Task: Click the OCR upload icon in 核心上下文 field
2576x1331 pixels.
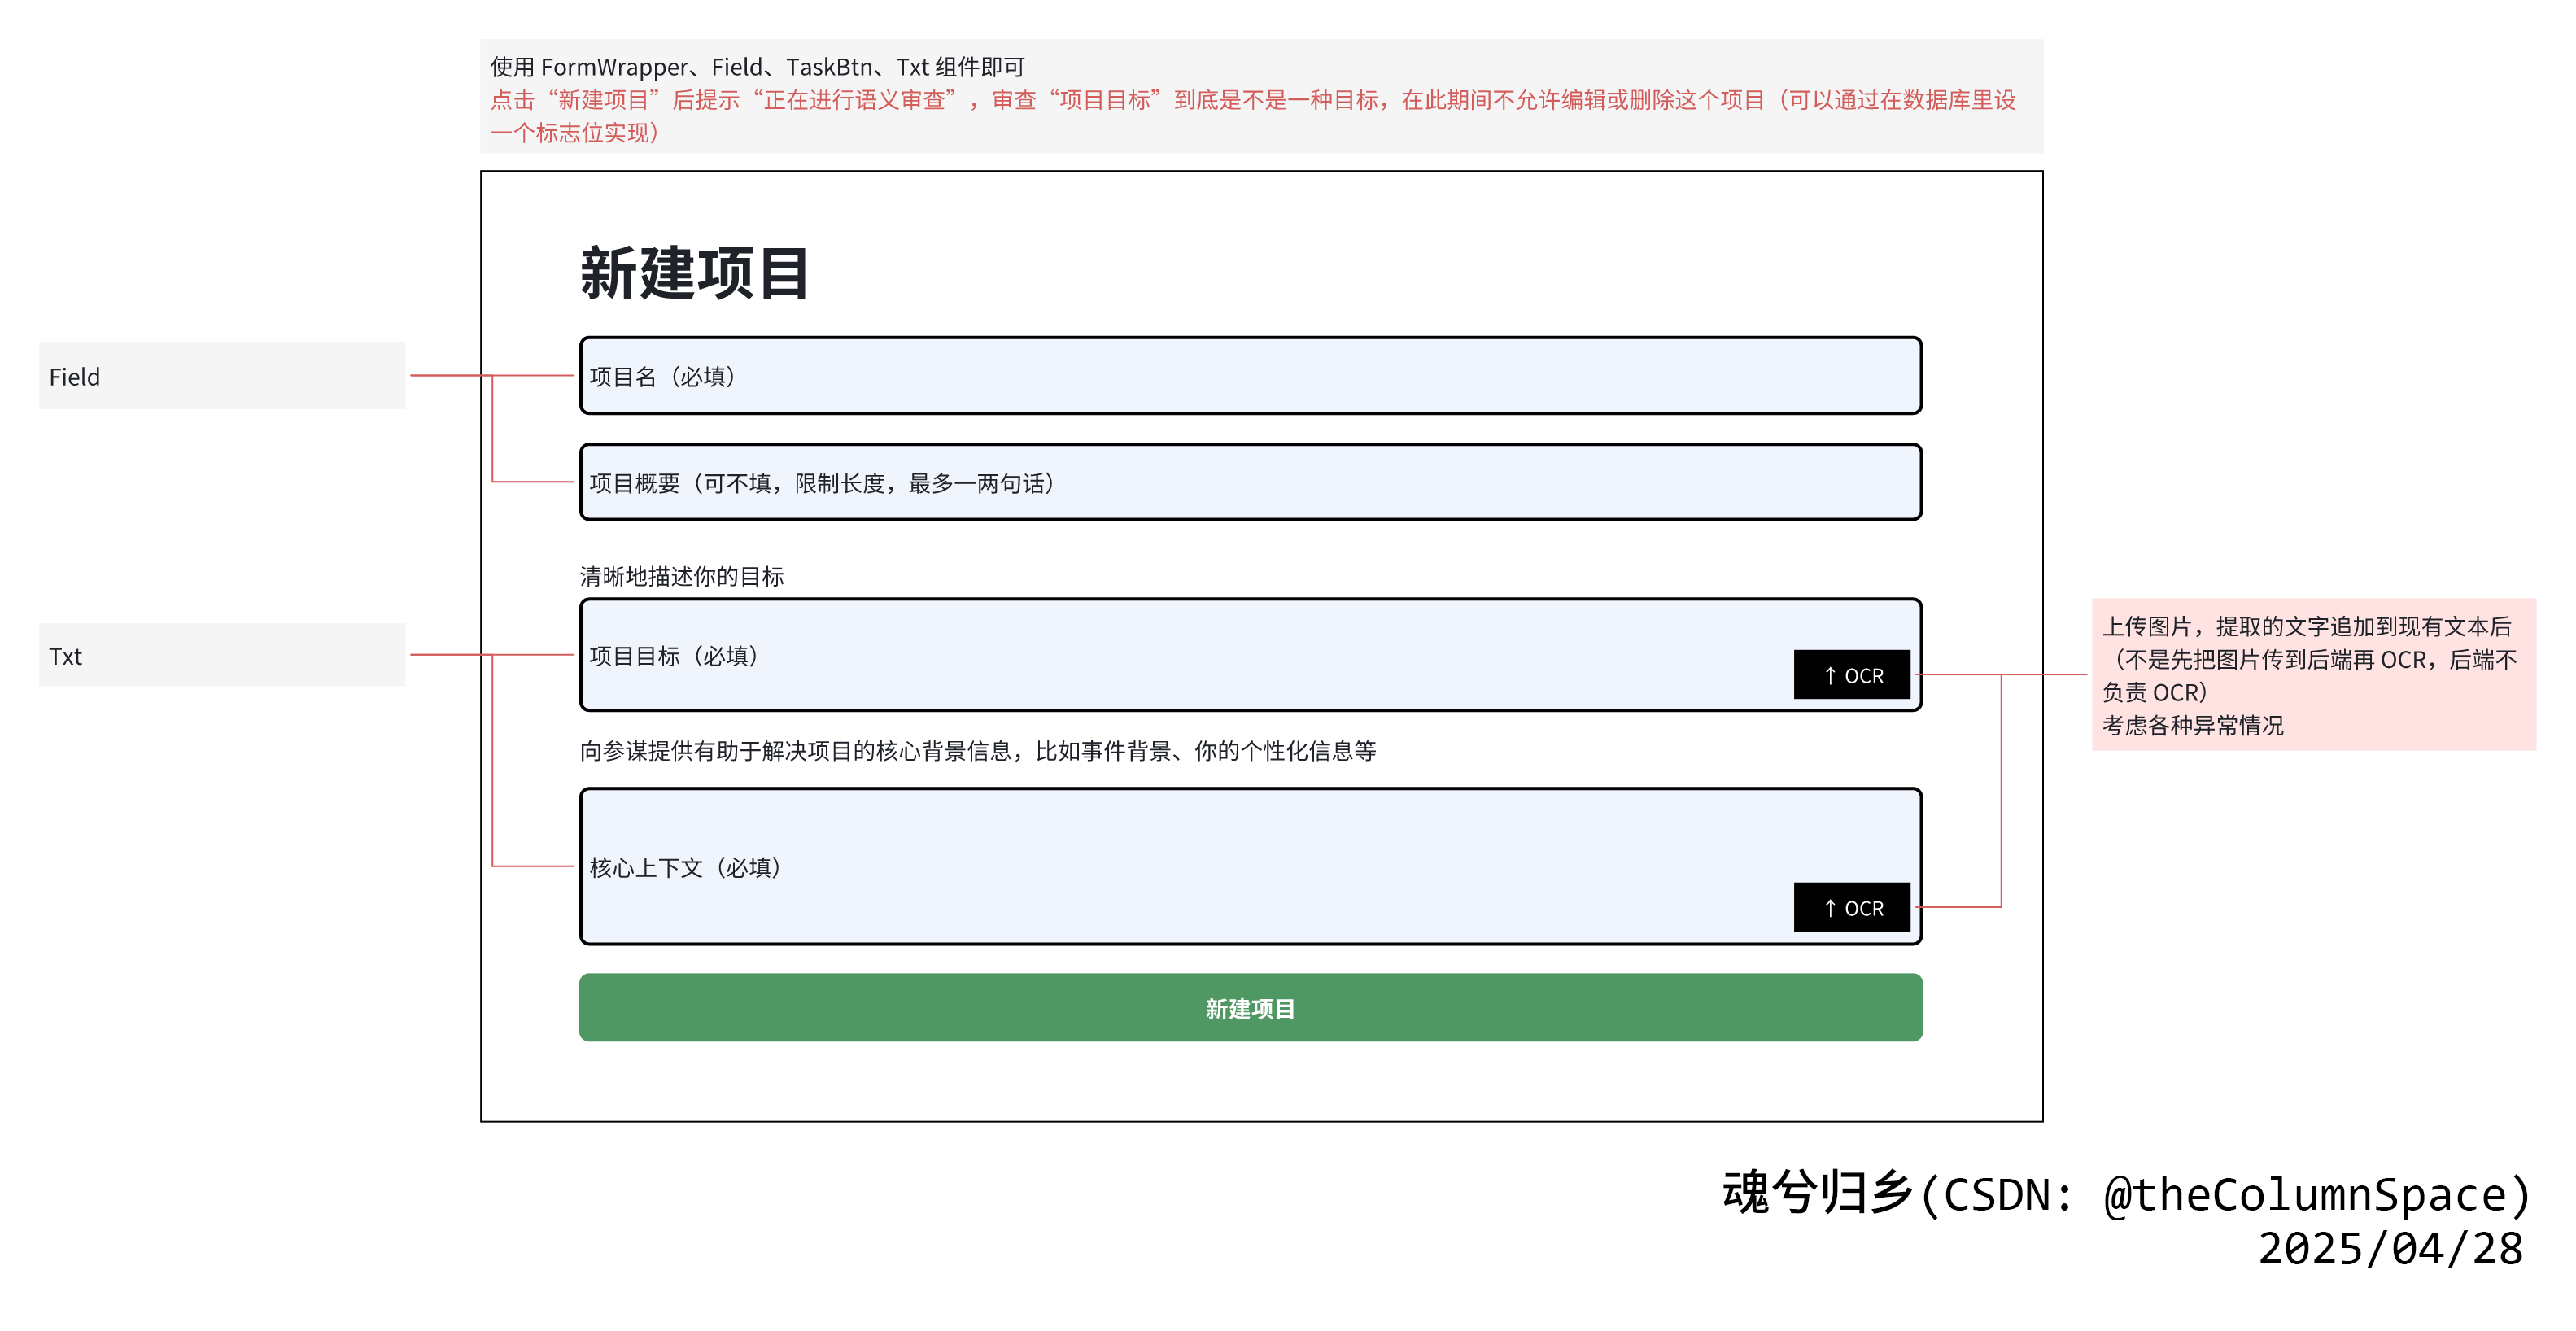Action: tap(1852, 908)
